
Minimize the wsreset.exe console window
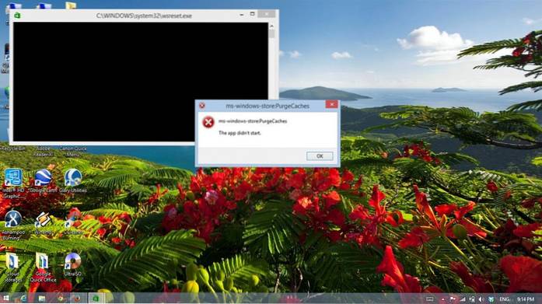tap(242, 15)
